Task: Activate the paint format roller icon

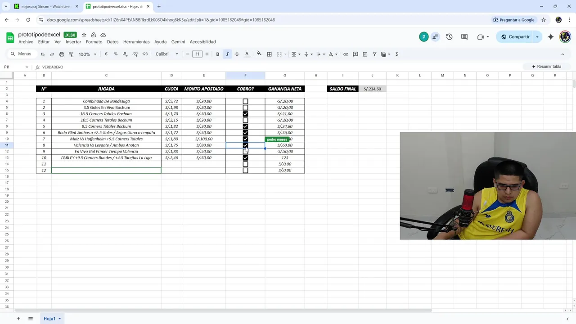Action: point(71,54)
